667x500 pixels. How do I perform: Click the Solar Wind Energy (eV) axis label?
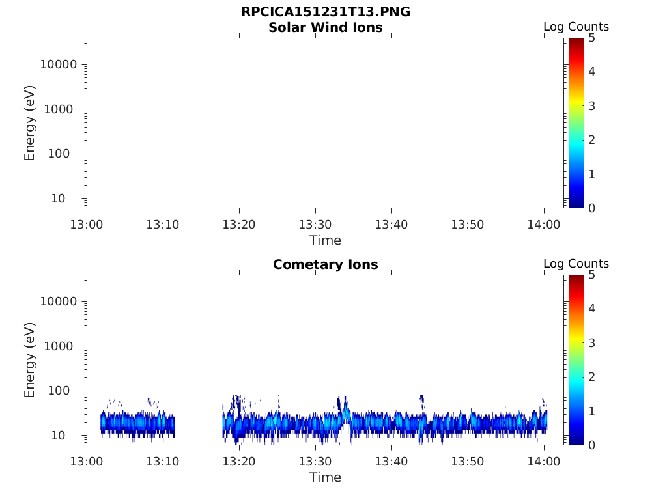[29, 123]
